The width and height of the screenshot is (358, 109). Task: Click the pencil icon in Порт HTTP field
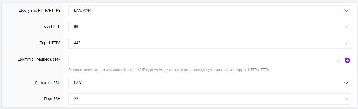(x=347, y=26)
